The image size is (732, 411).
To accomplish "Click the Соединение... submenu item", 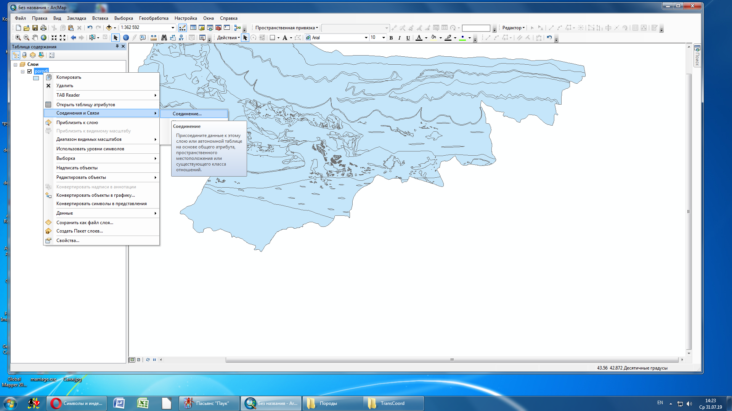I will [187, 114].
